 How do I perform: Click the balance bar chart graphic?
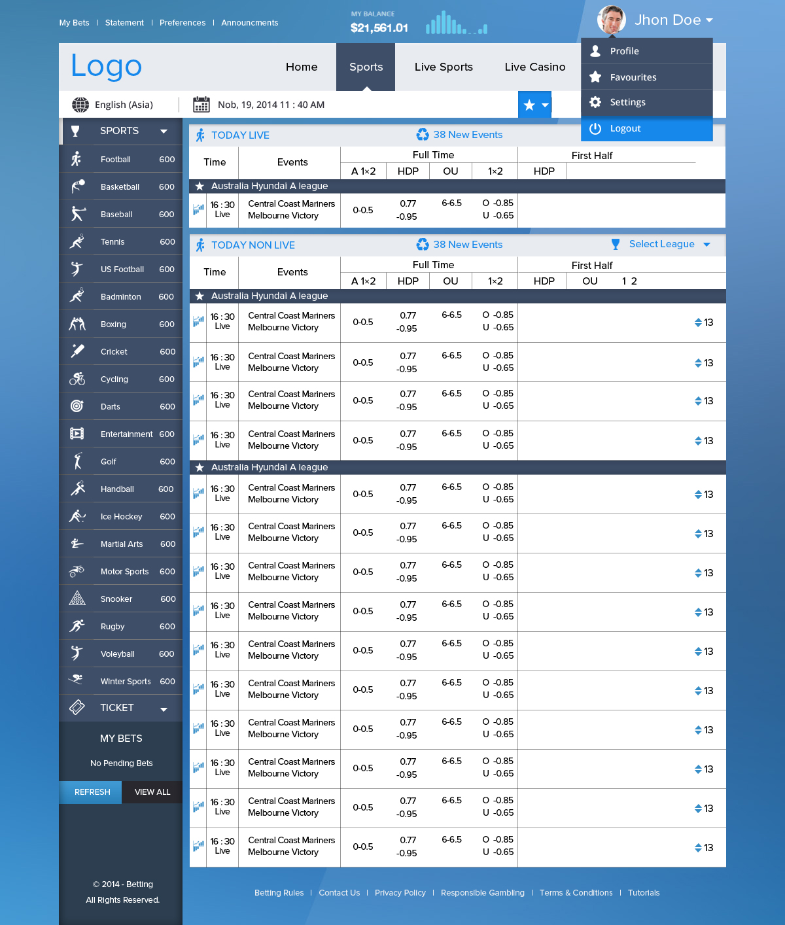457,23
